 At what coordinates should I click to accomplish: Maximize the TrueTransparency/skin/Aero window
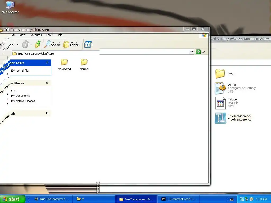pyautogui.click(x=194, y=29)
